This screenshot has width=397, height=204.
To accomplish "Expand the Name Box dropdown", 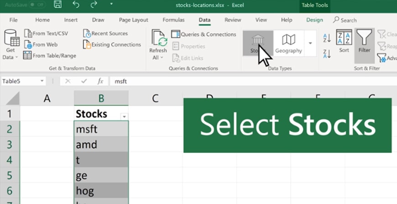I will [x=42, y=81].
